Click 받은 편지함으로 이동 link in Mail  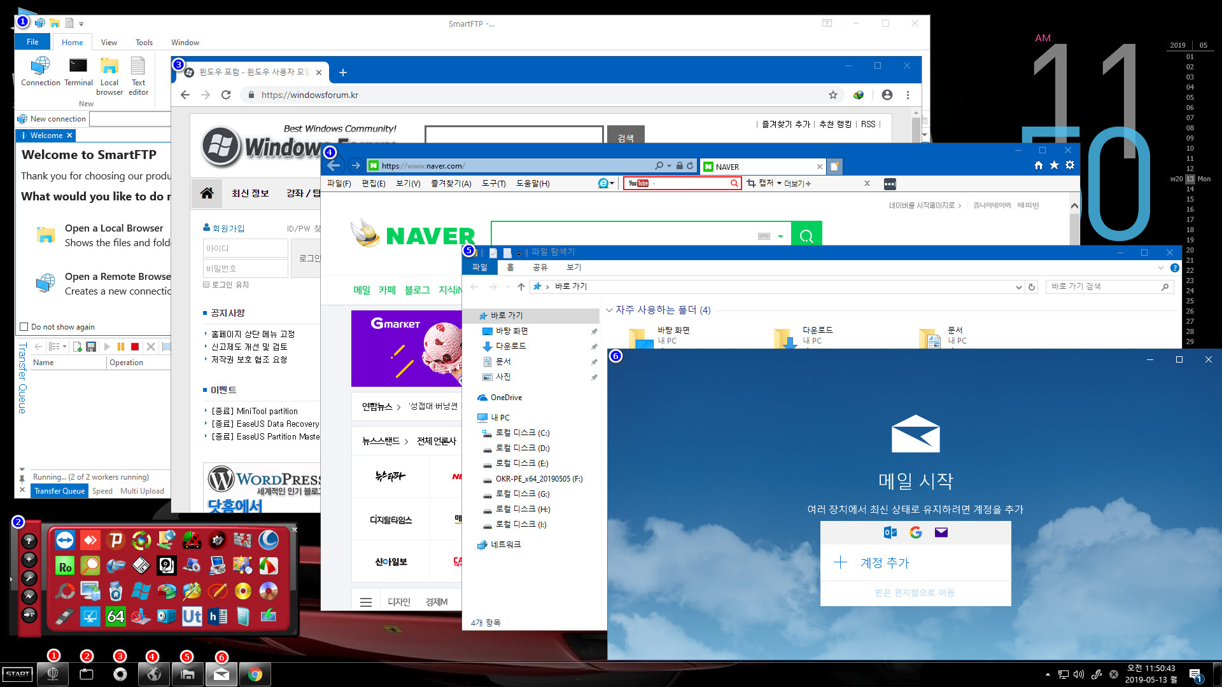click(x=915, y=592)
